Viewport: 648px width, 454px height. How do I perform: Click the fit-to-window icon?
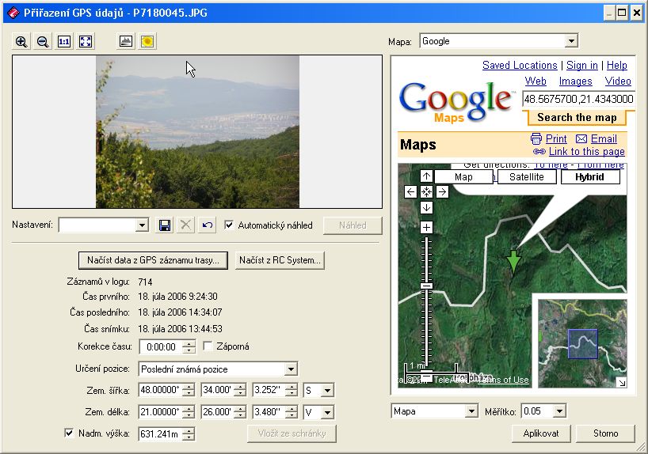tap(86, 42)
